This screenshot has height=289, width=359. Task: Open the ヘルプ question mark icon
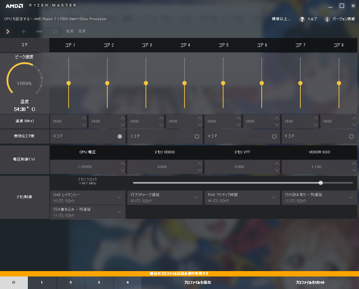click(302, 19)
